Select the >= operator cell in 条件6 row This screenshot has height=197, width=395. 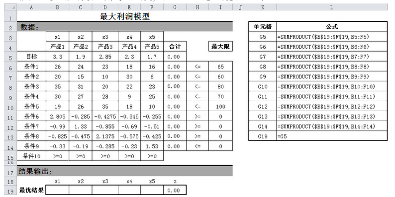pos(197,116)
